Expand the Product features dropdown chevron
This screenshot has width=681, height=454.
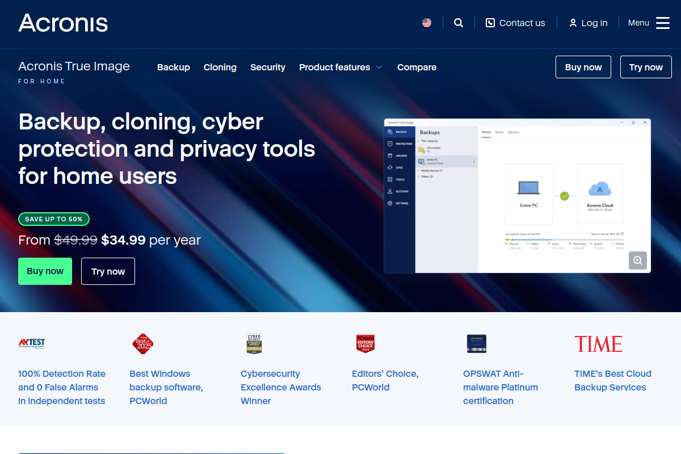(x=379, y=68)
